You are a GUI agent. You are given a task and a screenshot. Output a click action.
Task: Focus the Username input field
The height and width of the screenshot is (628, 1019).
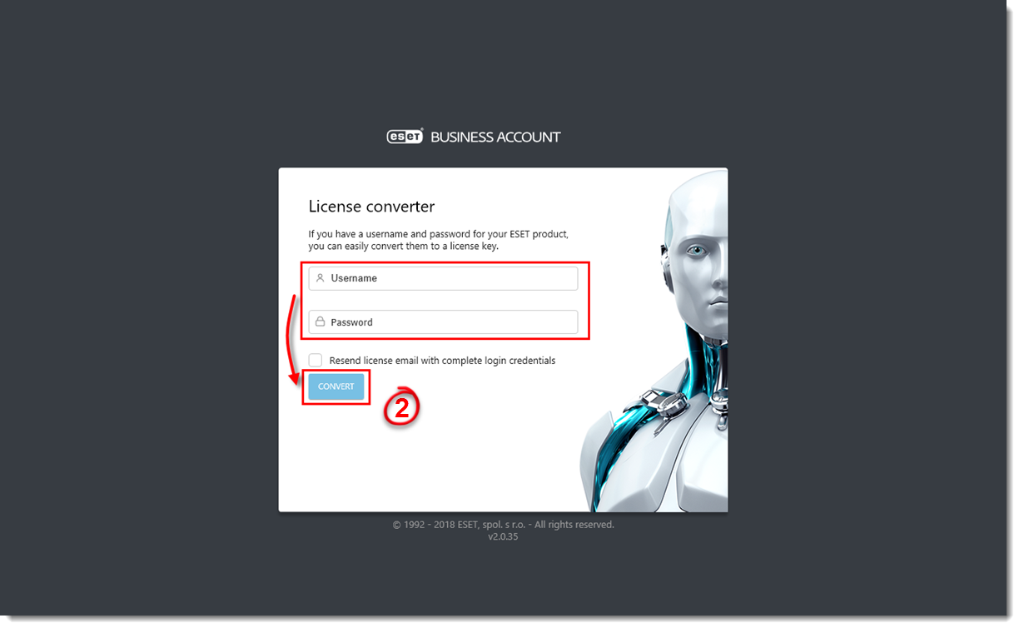pos(443,278)
